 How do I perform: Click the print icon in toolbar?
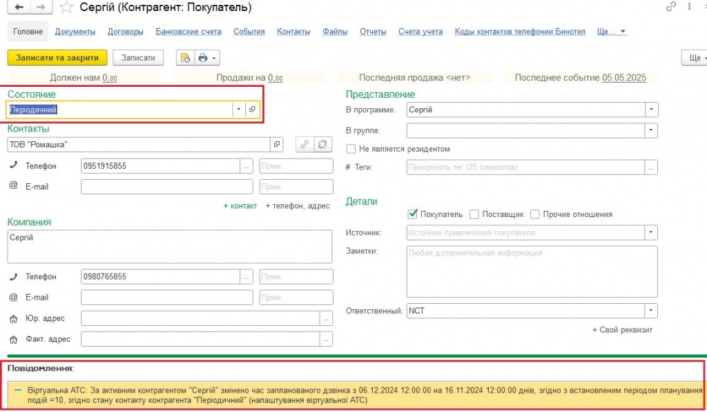202,58
